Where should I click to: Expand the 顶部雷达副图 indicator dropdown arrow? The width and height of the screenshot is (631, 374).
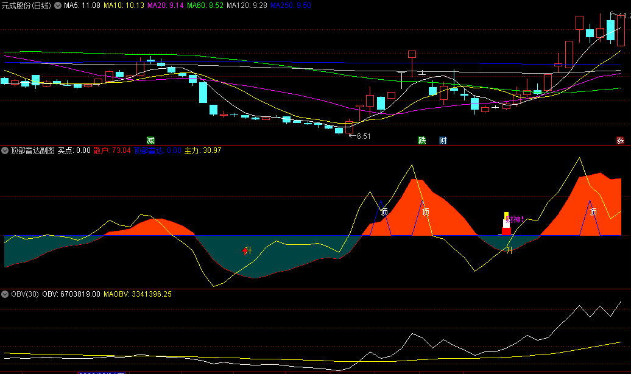coord(5,150)
